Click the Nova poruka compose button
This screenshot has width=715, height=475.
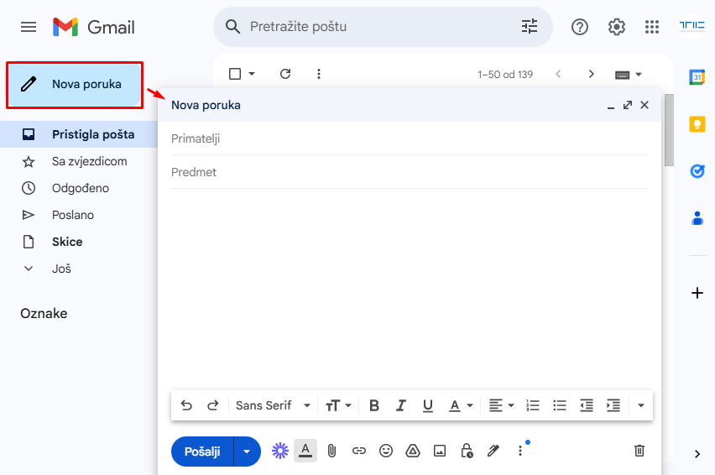point(74,84)
